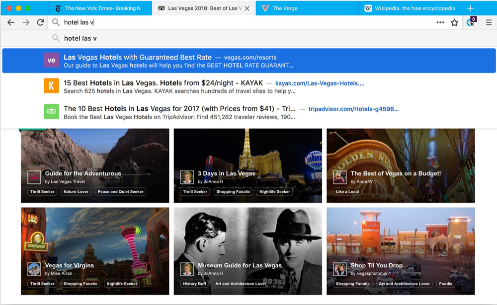Viewport: 497px width, 305px height.
Task: Click the History Buff tag
Action: pyautogui.click(x=194, y=284)
